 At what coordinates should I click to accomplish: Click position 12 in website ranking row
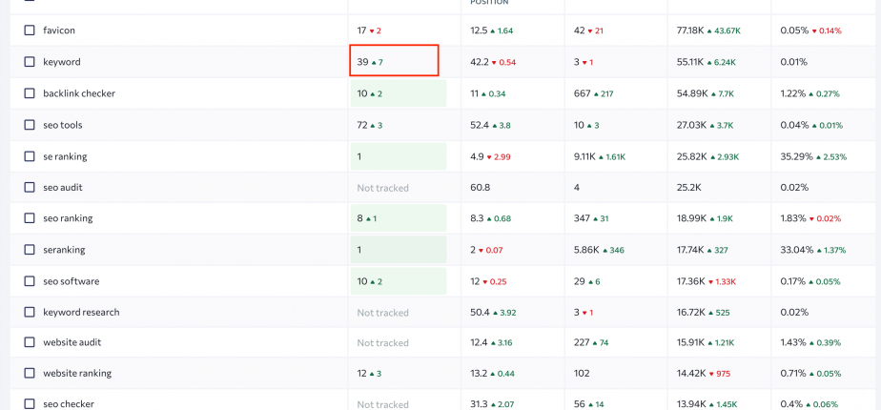coord(362,373)
